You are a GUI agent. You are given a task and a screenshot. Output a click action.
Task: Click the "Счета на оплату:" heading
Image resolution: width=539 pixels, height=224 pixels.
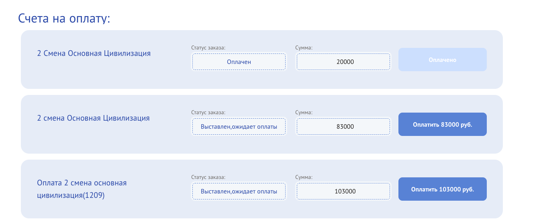coord(64,18)
